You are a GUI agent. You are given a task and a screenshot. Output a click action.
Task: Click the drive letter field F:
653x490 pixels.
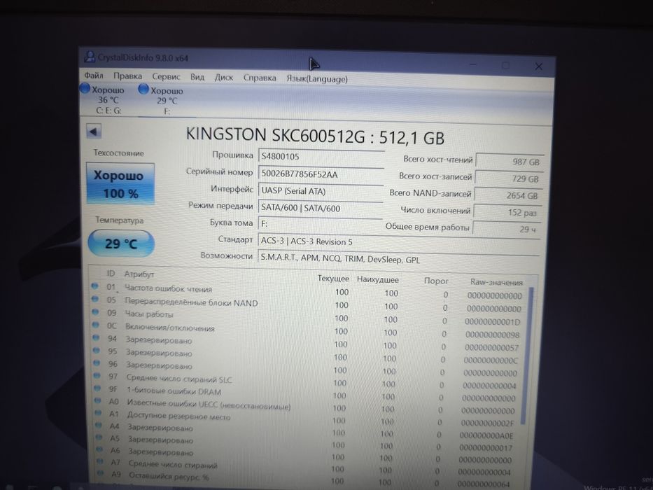[x=320, y=224]
